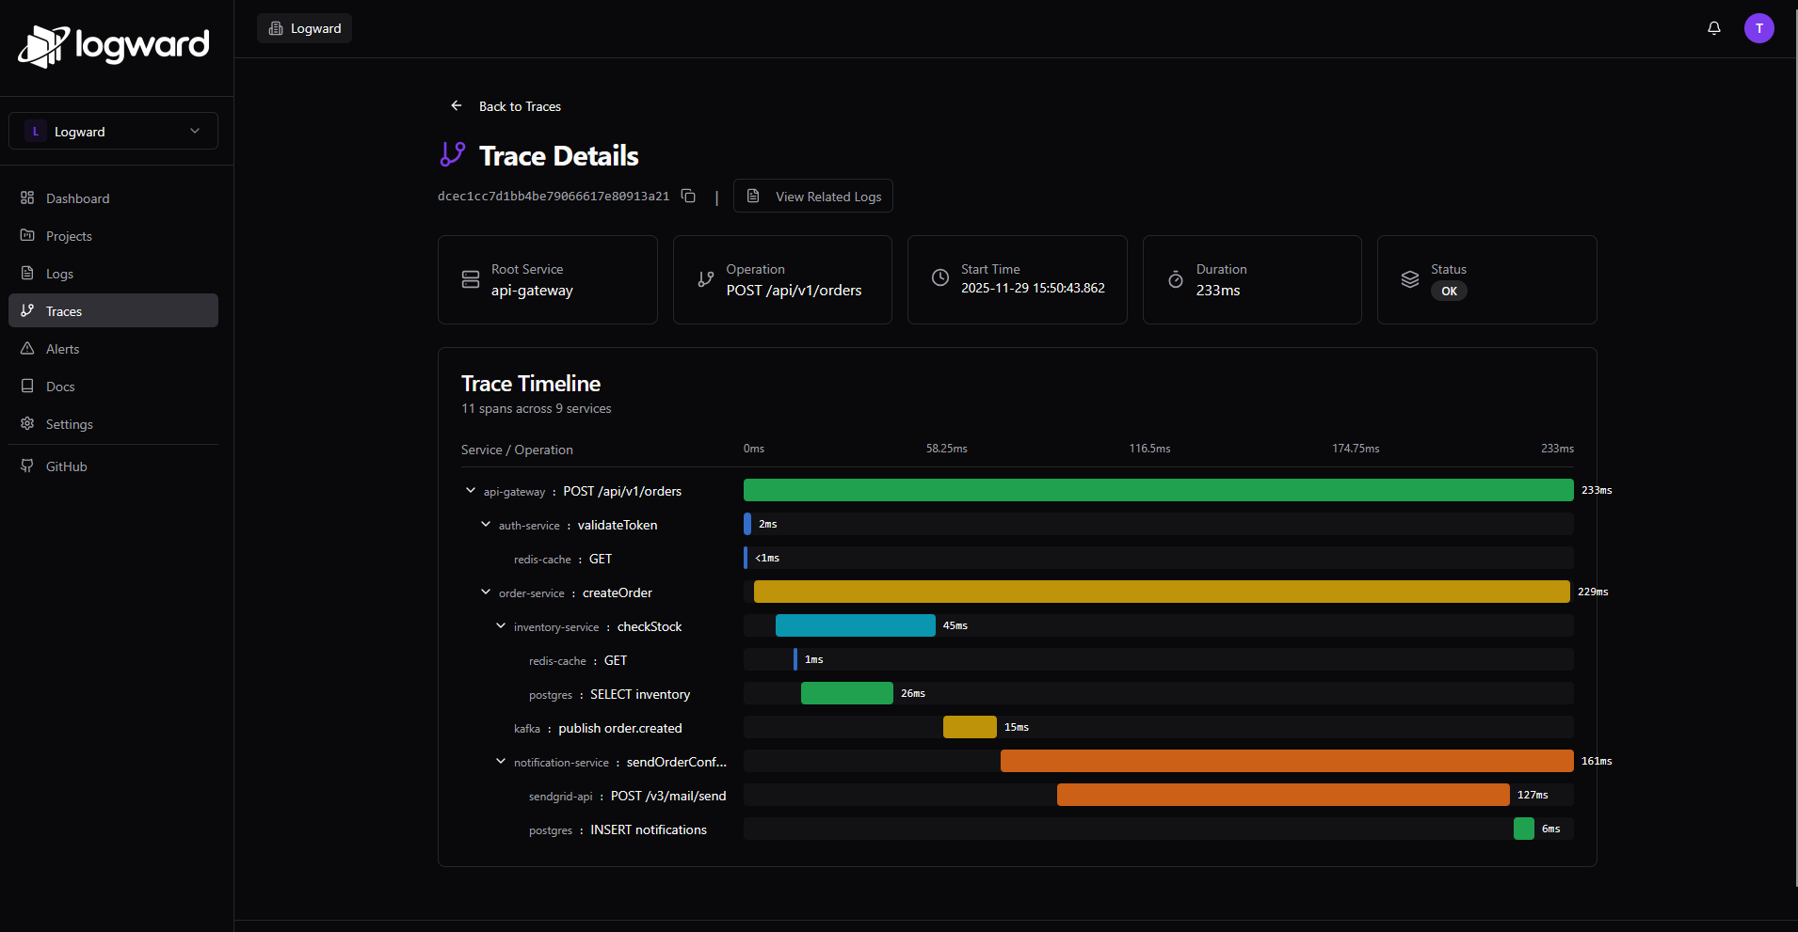Collapse the order-service createOrder span

tap(485, 592)
